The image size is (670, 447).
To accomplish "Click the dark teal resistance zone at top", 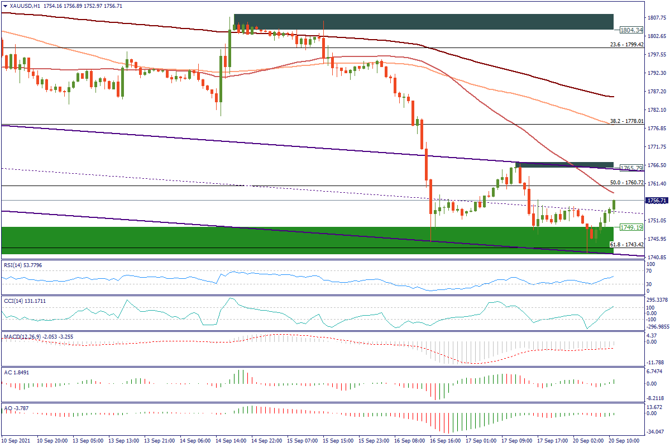I will [x=423, y=22].
